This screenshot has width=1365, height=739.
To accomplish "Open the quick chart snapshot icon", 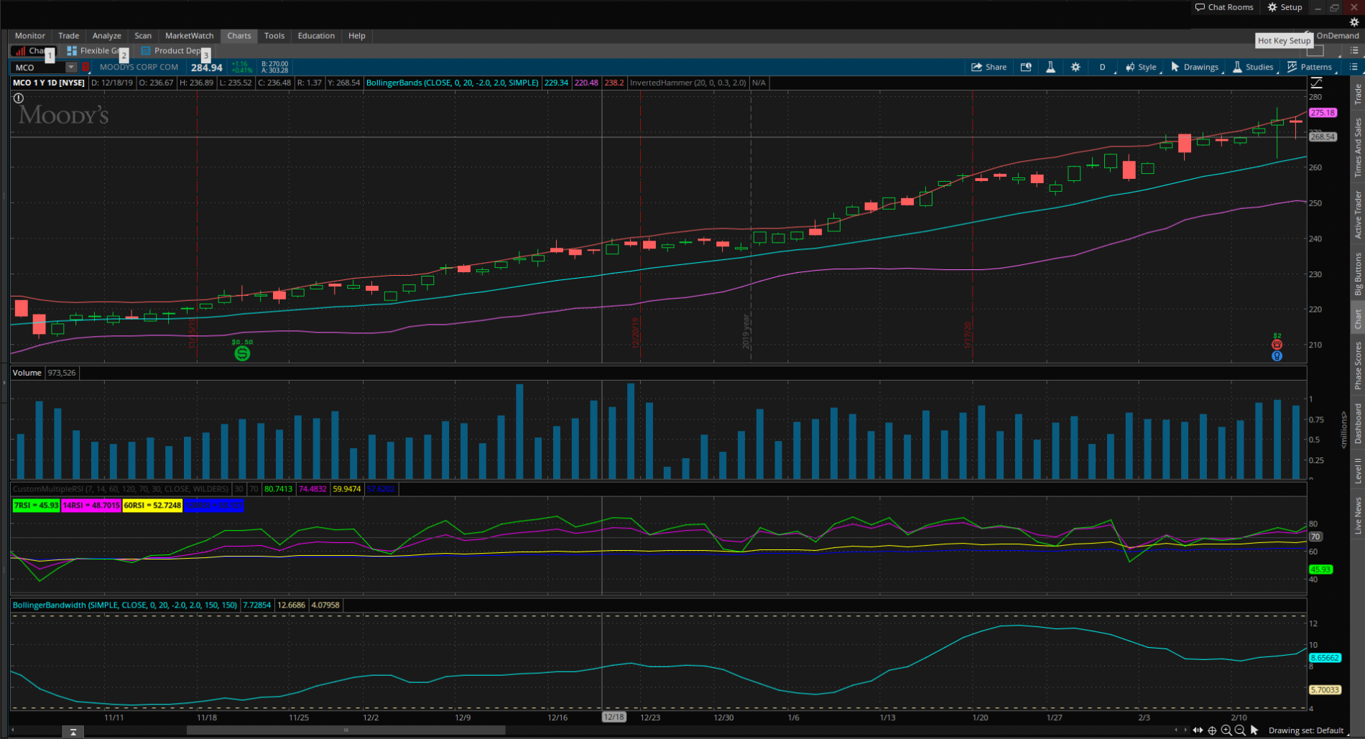I will coord(1026,67).
